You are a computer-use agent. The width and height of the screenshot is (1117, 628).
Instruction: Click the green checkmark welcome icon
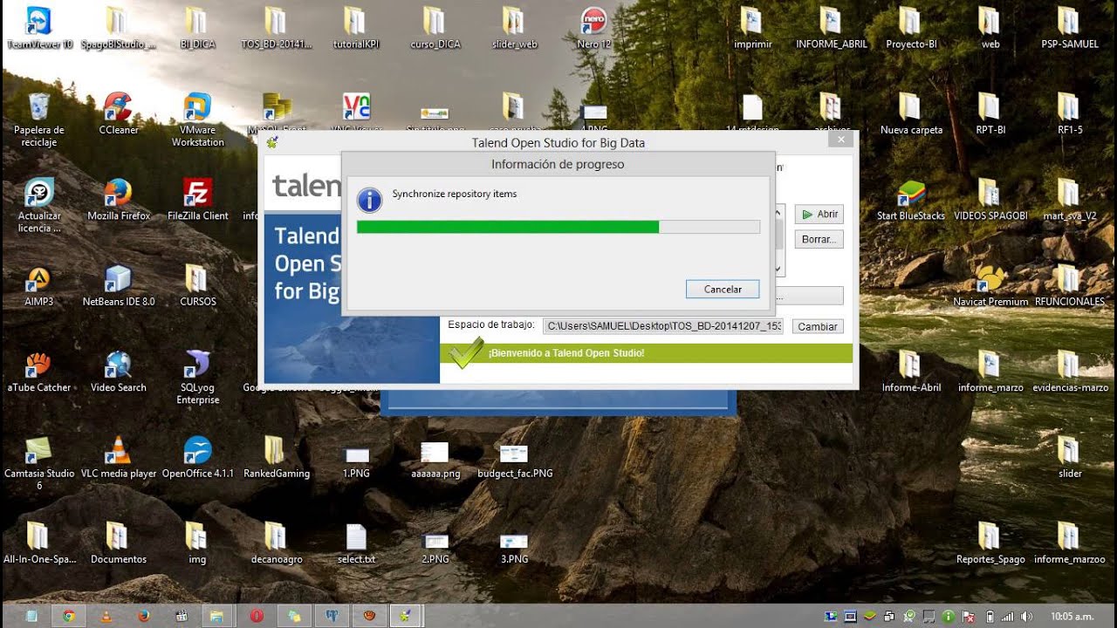(x=466, y=352)
